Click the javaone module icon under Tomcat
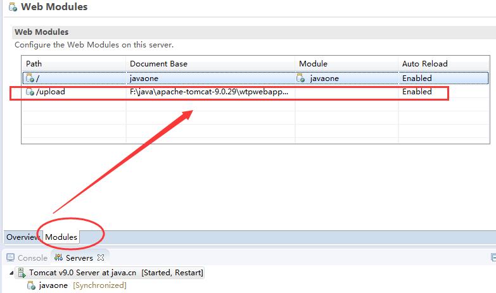496x293 pixels. pyautogui.click(x=31, y=285)
